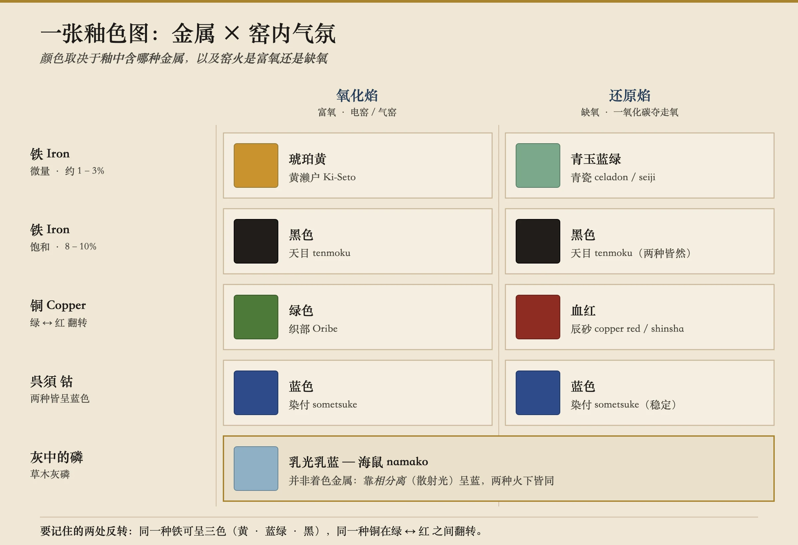798x545 pixels.
Task: Click the text 两种皆呈蓝色
Action: pos(60,398)
